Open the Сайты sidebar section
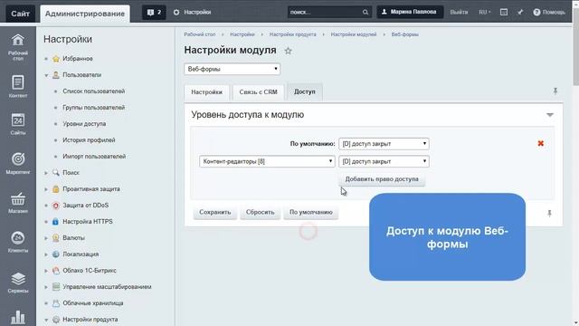 (x=18, y=124)
